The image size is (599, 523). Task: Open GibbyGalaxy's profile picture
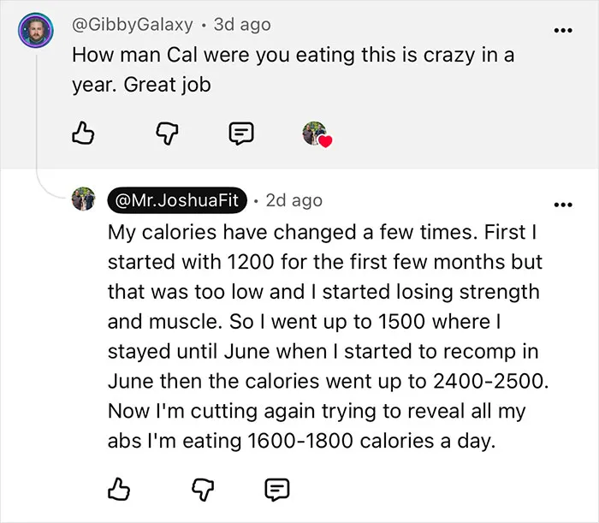pyautogui.click(x=36, y=30)
